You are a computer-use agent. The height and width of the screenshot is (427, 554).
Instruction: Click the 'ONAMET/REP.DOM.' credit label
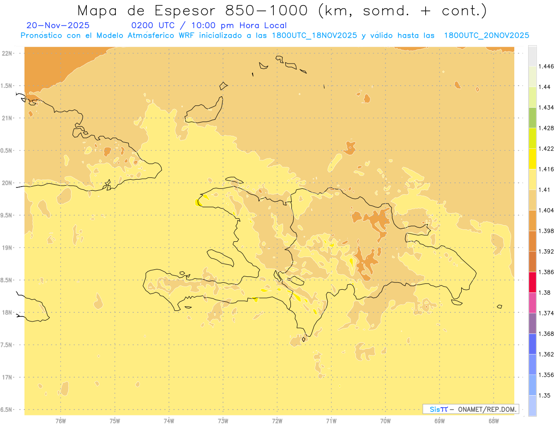click(x=487, y=409)
